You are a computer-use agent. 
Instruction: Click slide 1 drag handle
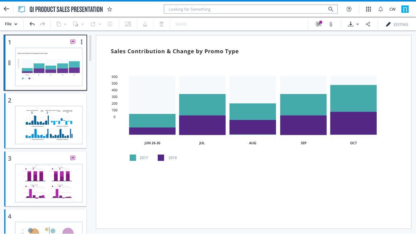pyautogui.click(x=9, y=63)
